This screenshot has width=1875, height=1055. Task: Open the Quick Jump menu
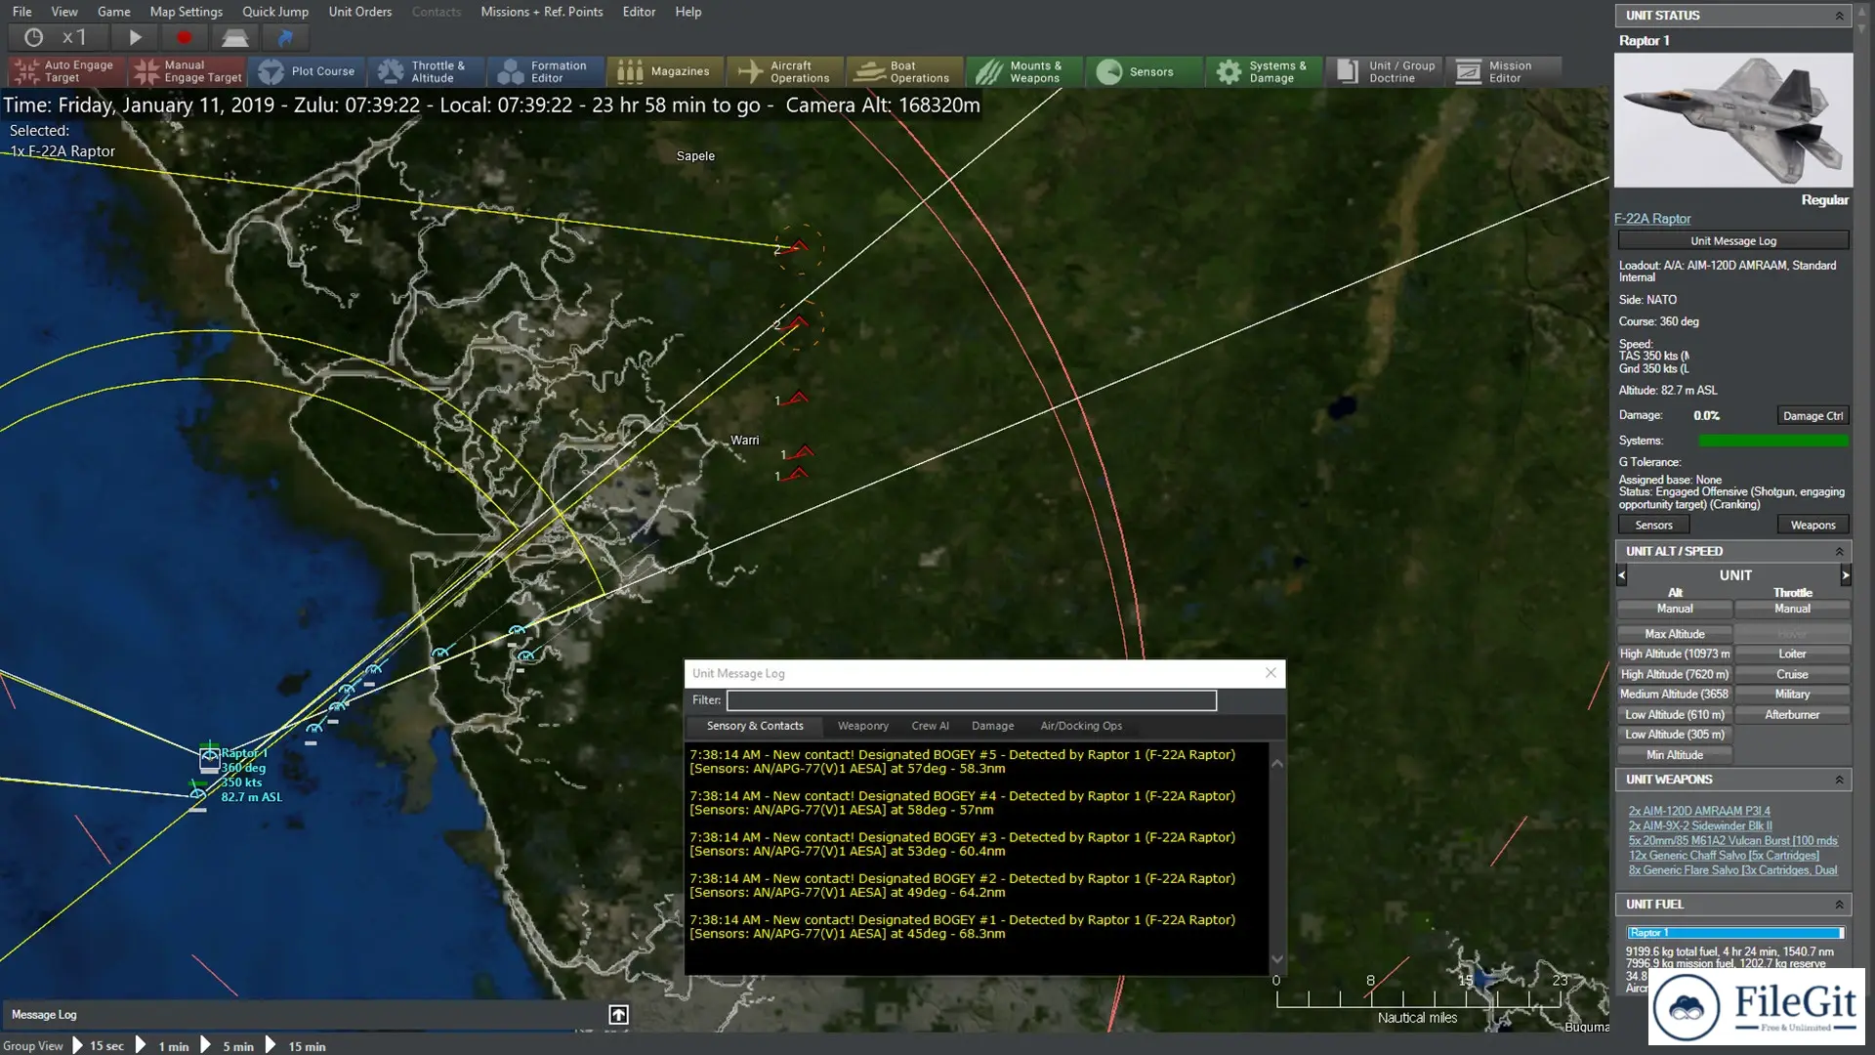(x=275, y=12)
